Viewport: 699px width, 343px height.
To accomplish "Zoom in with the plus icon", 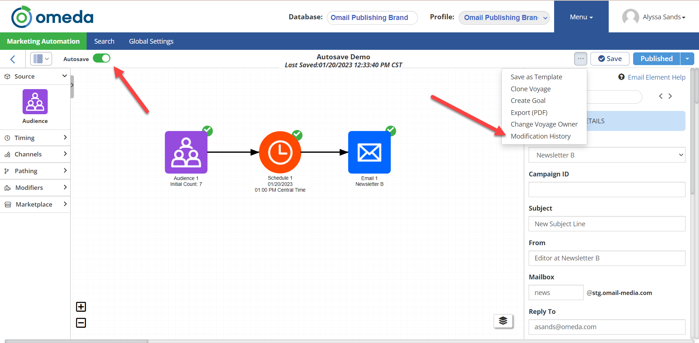I will click(81, 307).
